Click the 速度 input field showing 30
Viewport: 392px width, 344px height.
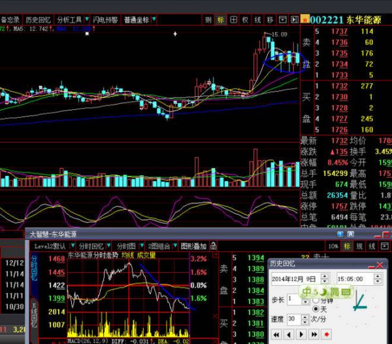point(295,319)
